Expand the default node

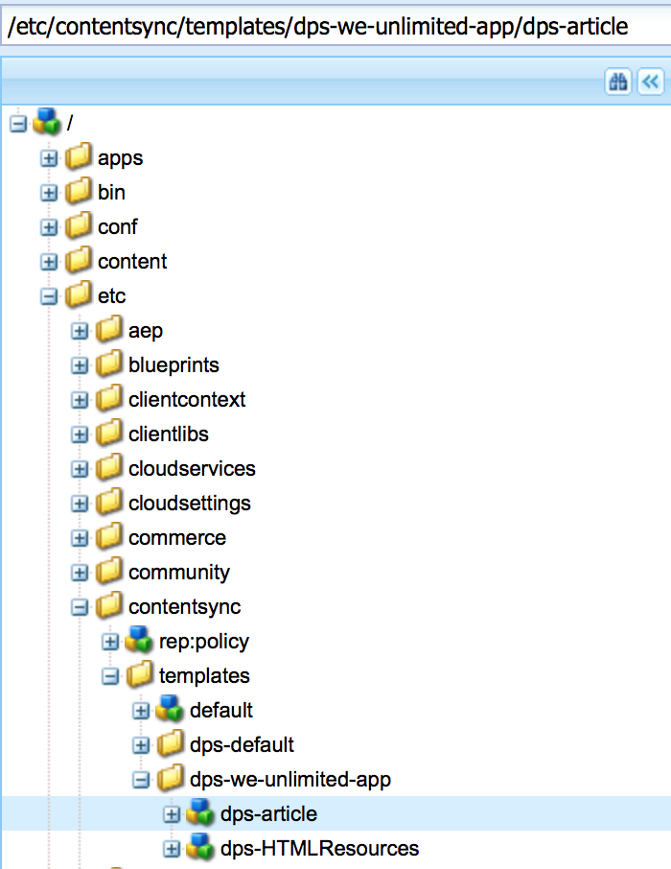coord(141,711)
